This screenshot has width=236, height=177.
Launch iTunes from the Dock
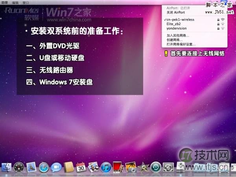(106, 168)
